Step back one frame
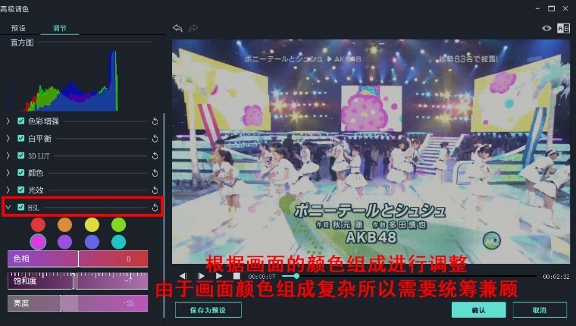The height and width of the screenshot is (326, 576). [x=183, y=276]
